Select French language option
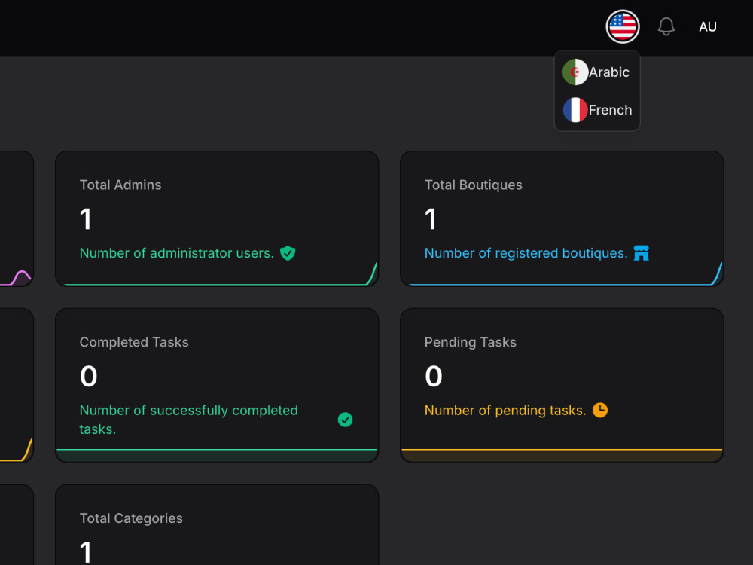Screen dimensions: 753x565 click(x=597, y=110)
